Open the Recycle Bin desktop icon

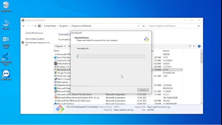(6, 6)
